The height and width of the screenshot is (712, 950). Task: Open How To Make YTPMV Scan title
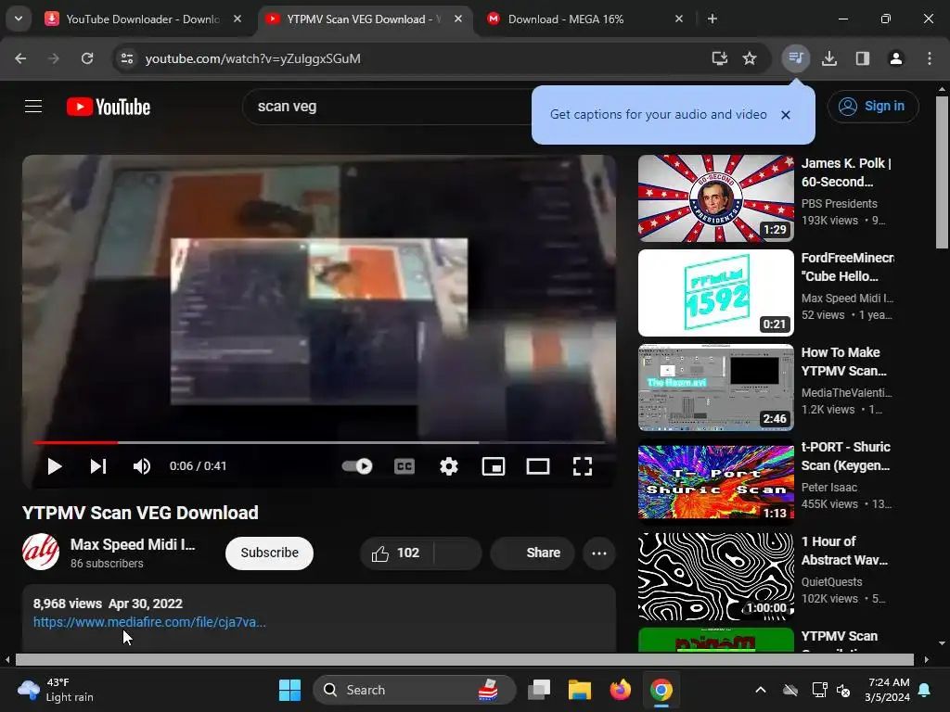844,362
